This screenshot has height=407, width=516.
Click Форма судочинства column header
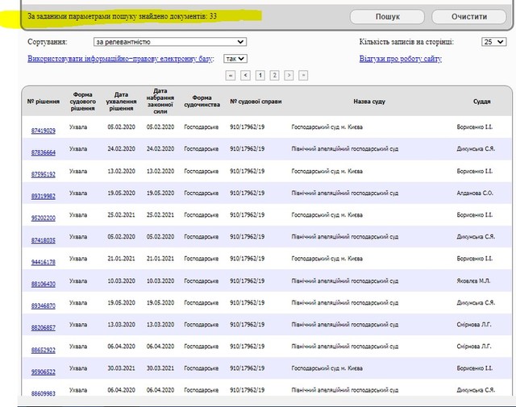pos(202,101)
